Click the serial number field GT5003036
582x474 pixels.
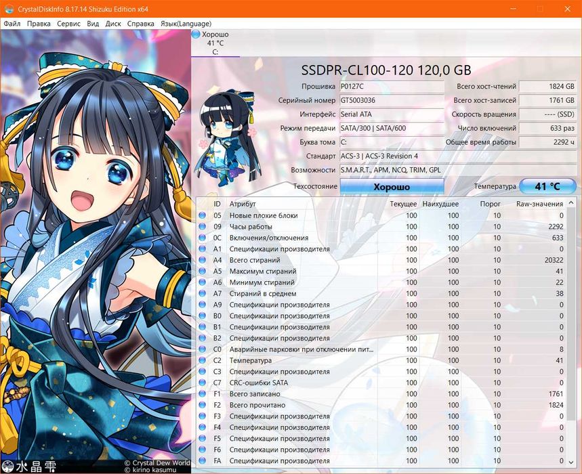(392, 100)
